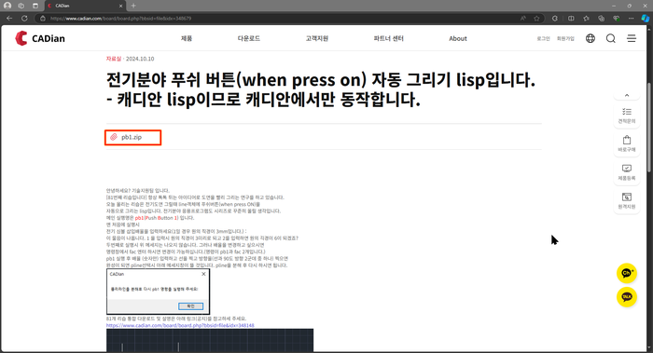Collapse sidebar with the up chevron
This screenshot has height=353, width=653.
click(626, 96)
